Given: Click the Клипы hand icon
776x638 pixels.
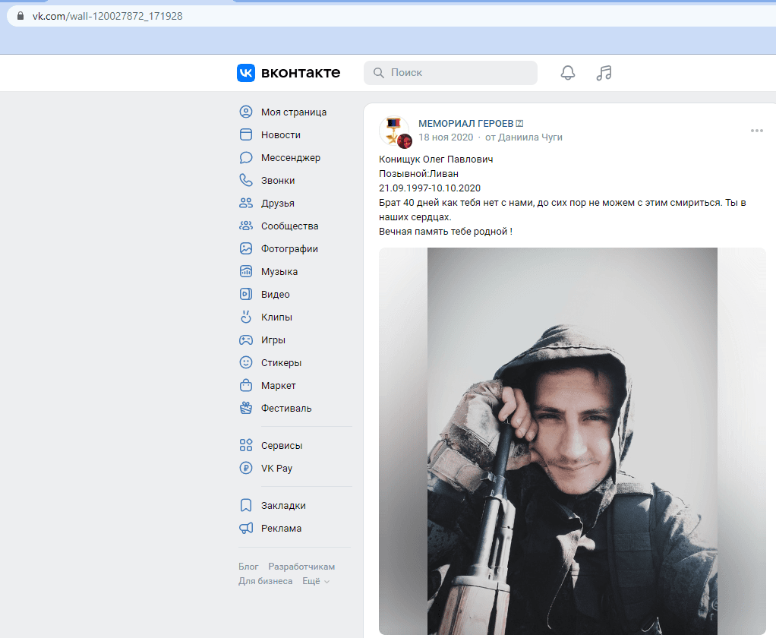Looking at the screenshot, I should (x=246, y=317).
